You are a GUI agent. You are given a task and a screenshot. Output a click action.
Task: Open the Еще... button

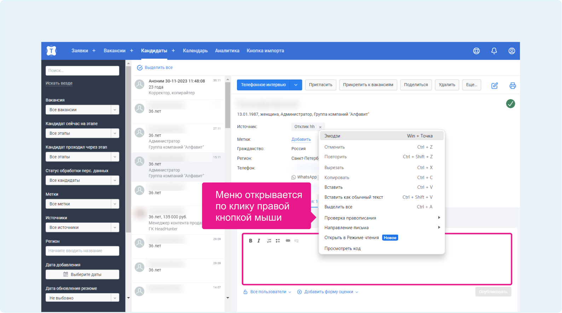pos(471,85)
